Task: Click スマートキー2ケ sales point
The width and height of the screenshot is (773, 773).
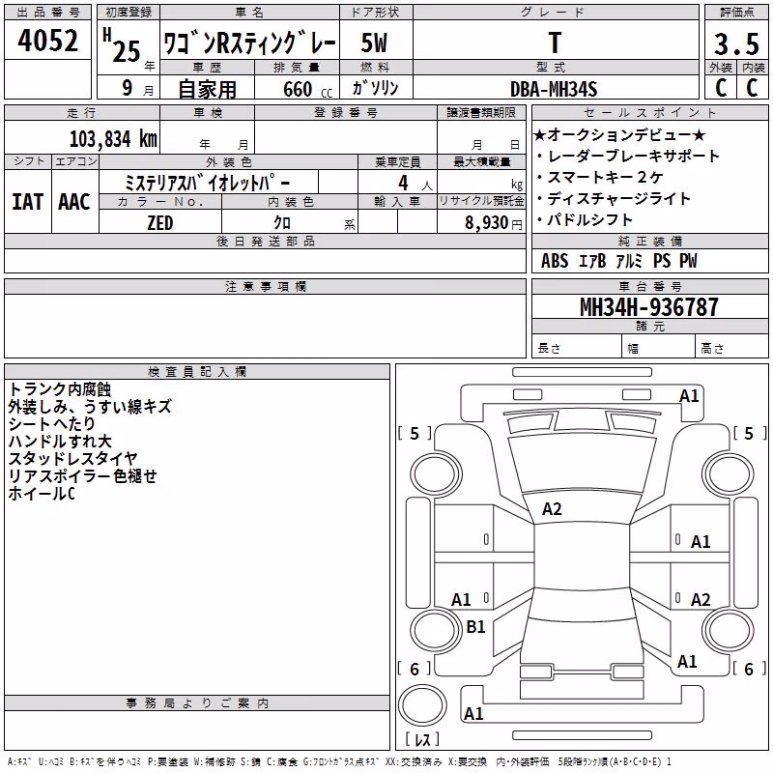Action: click(599, 177)
